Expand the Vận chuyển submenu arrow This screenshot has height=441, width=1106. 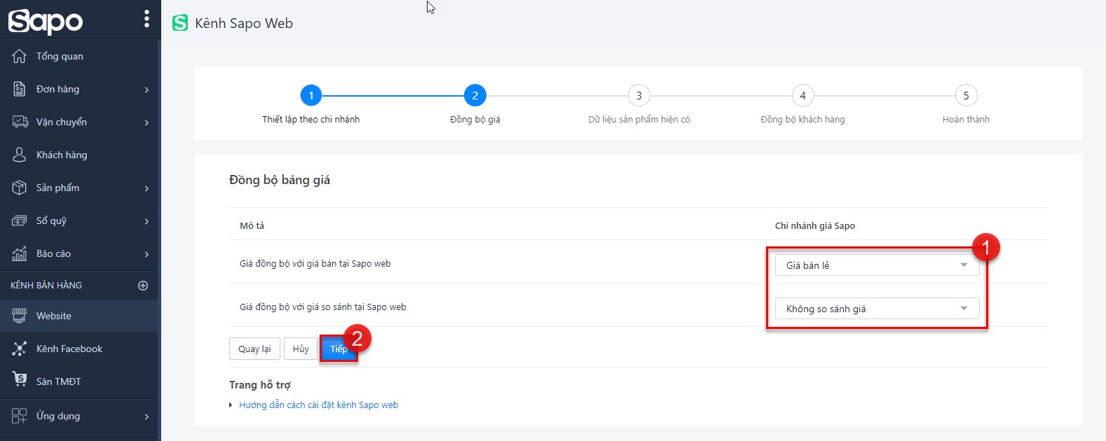(146, 122)
